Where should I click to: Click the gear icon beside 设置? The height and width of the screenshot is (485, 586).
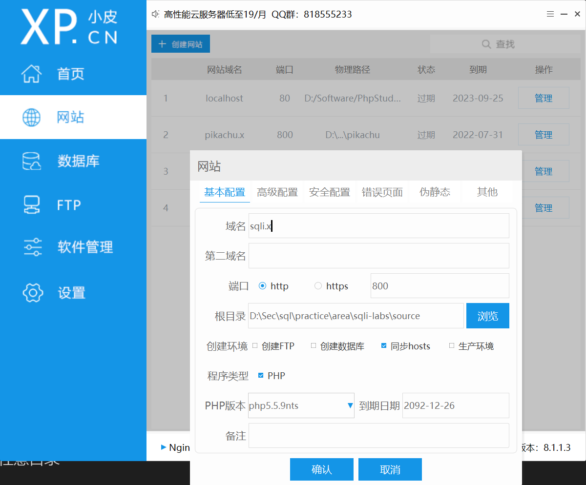coord(33,292)
